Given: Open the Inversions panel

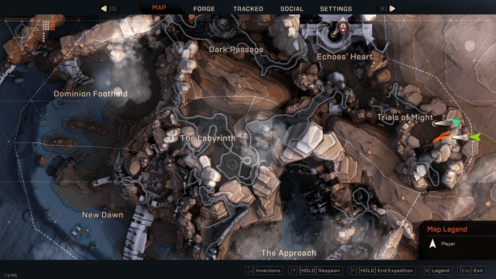Looking at the screenshot, I should tap(264, 271).
